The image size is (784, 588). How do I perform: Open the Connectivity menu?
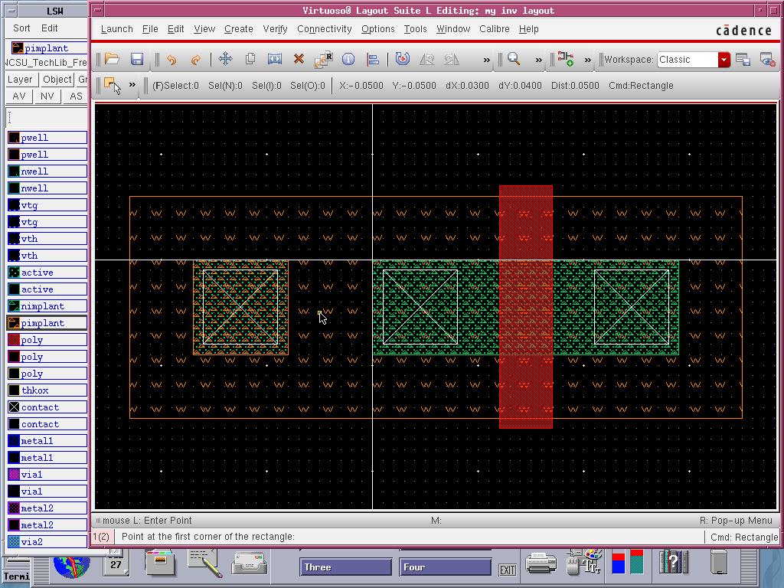pos(325,29)
